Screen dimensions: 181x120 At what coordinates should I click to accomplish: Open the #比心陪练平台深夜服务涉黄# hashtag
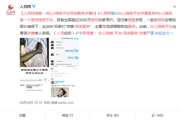70,13
